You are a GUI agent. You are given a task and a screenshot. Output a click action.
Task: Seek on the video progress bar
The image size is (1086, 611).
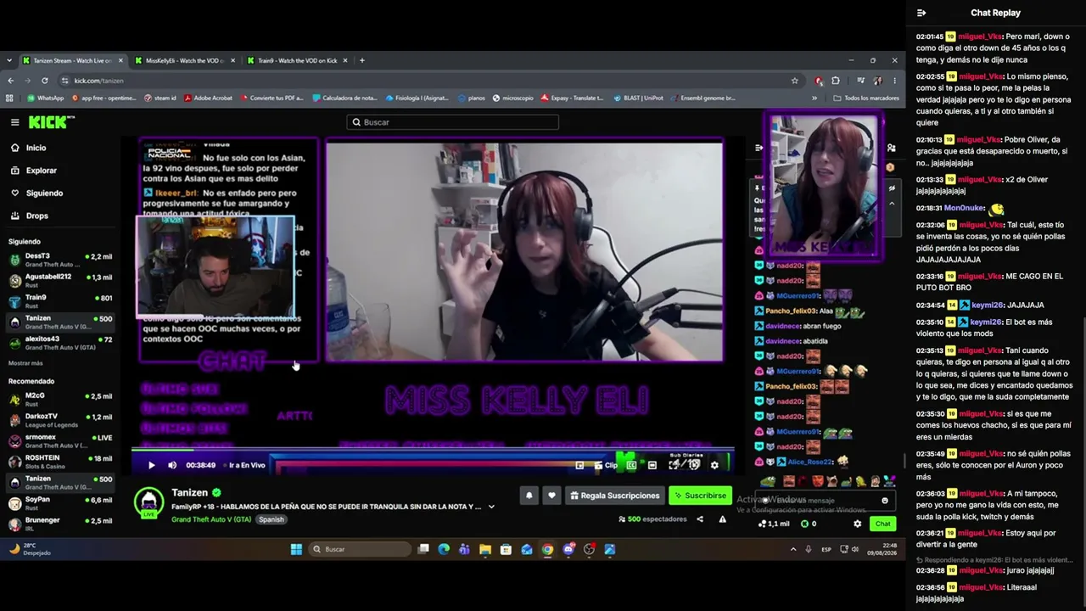tap(433, 450)
